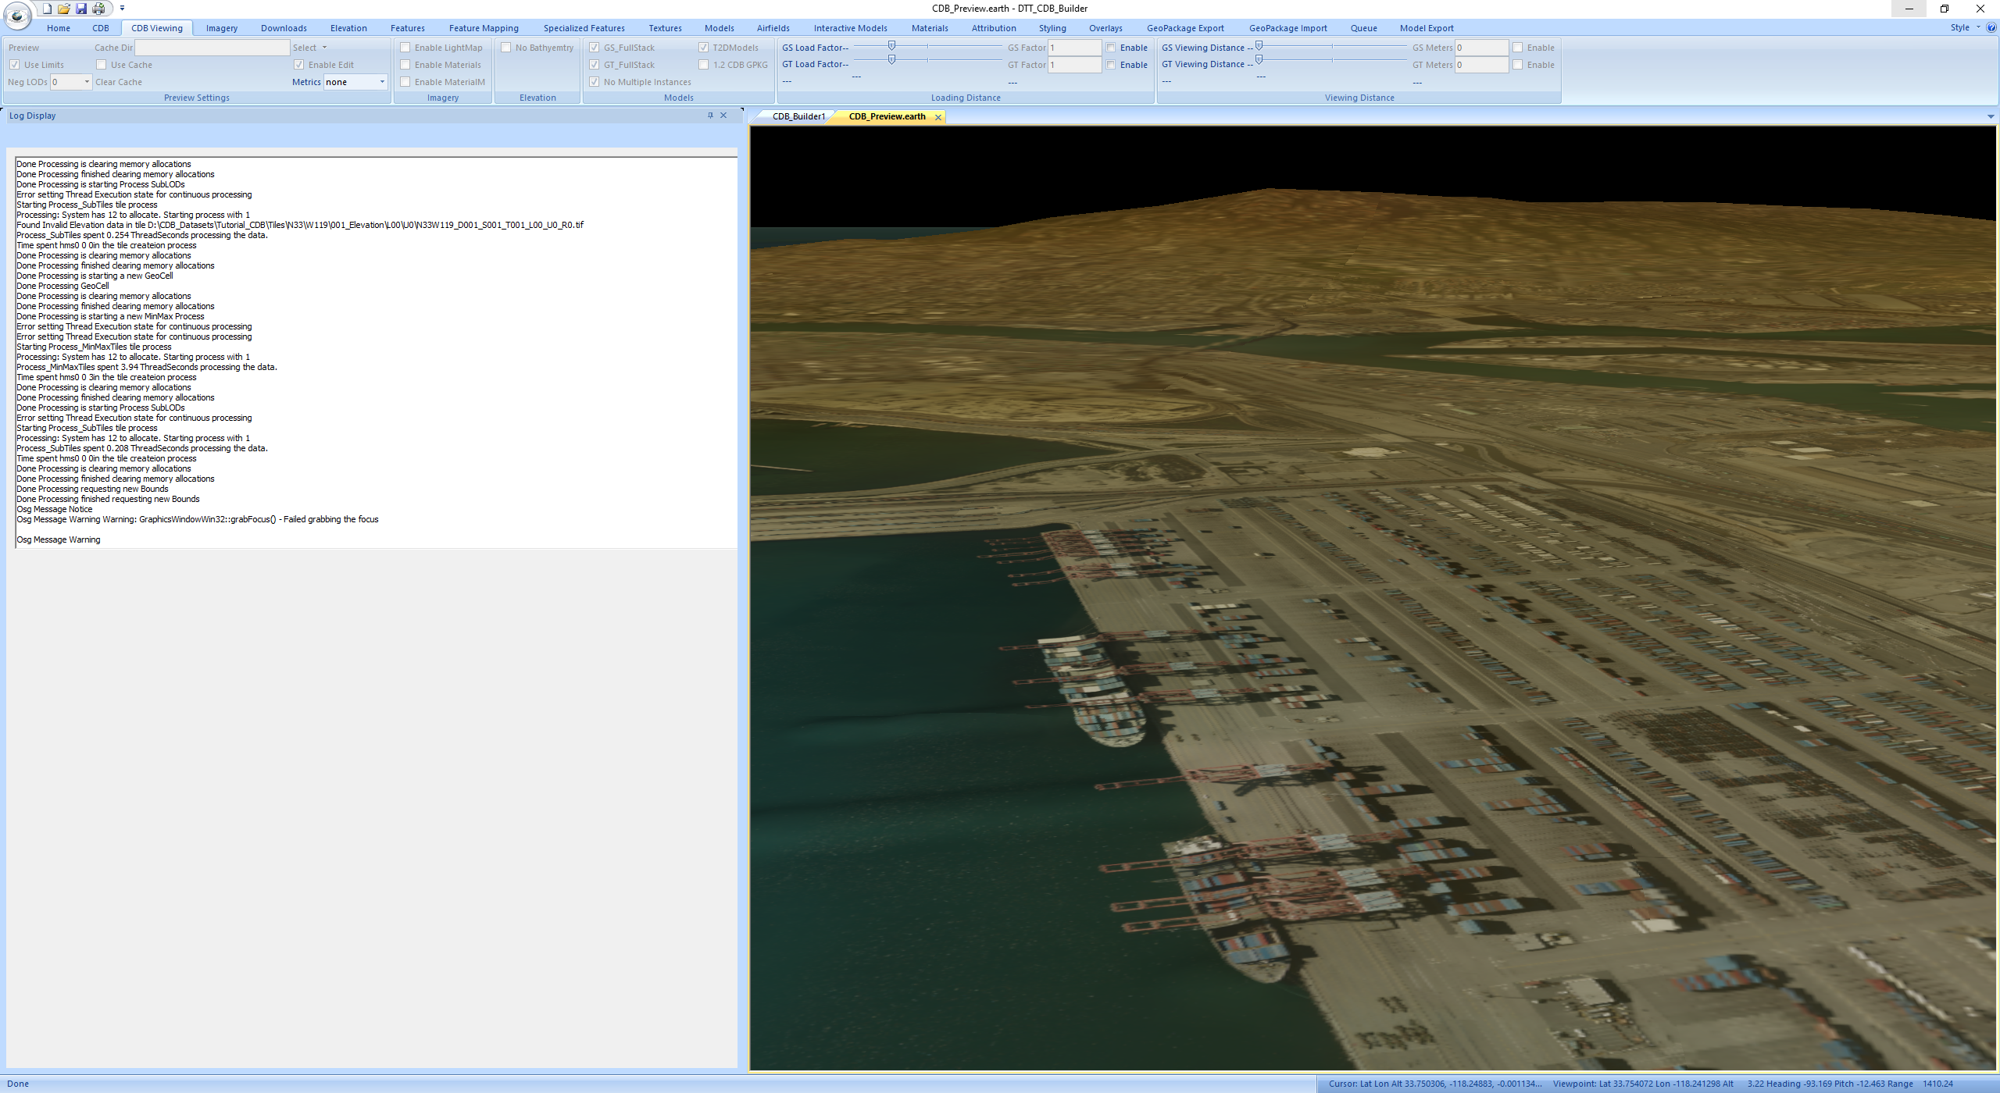Click the 'Found Invalid Elevation data' log line
This screenshot has height=1093, width=2000.
[x=300, y=225]
